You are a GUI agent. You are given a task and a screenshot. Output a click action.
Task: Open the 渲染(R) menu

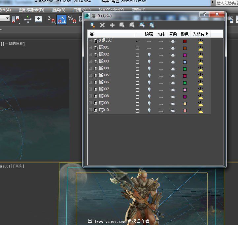[58, 10]
